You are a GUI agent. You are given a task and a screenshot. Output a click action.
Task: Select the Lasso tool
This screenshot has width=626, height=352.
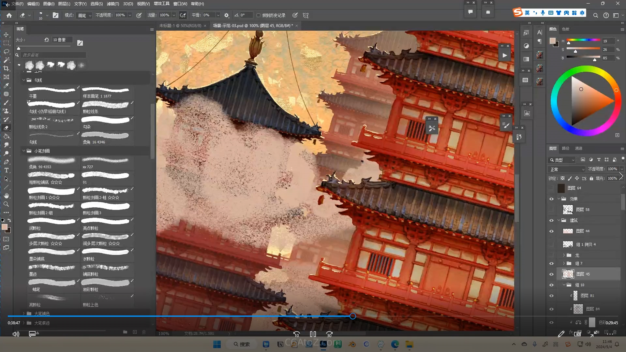(6, 51)
